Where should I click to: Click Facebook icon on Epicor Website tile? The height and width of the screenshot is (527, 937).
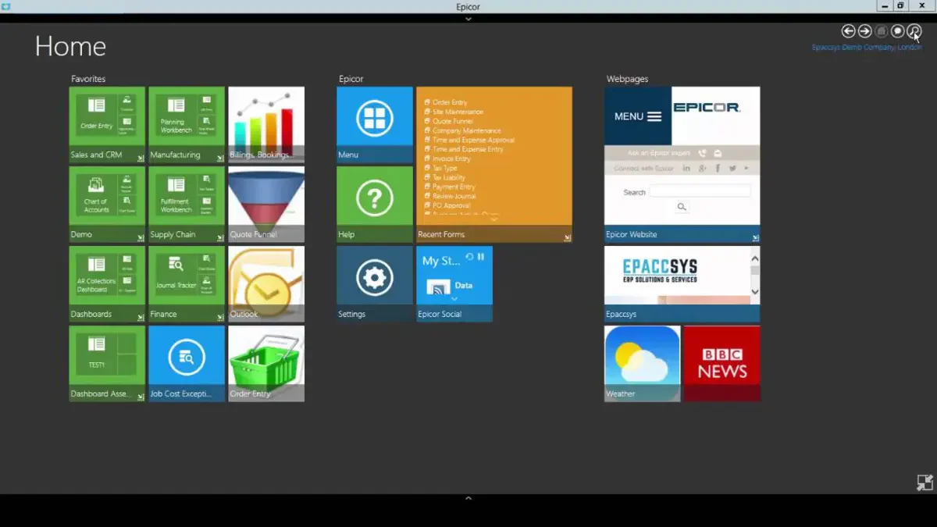click(718, 169)
